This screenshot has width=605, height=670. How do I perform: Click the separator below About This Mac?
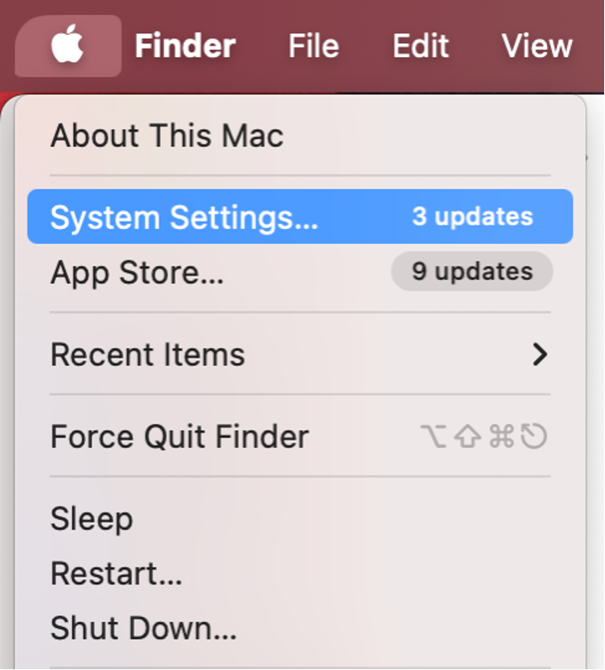click(301, 174)
